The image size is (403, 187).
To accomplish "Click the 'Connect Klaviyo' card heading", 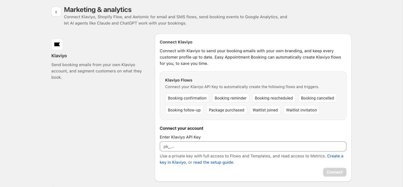I will pos(176,42).
